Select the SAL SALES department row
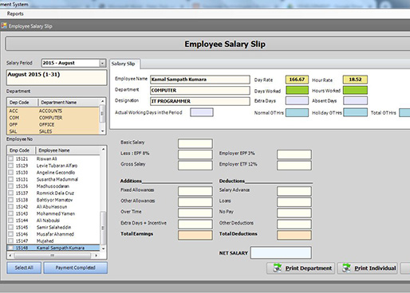Image resolution: width=410 pixels, height=293 pixels. [x=53, y=131]
